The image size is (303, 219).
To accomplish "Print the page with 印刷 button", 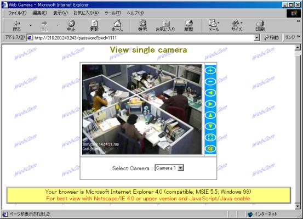I will pos(260,26).
